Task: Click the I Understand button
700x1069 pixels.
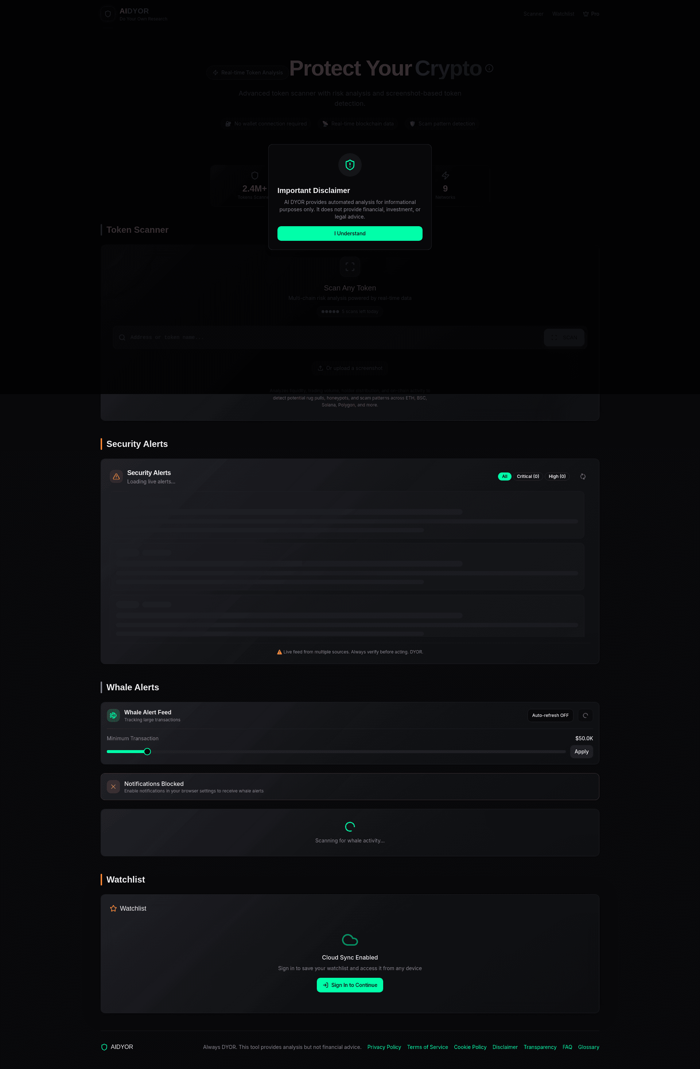Action: click(x=350, y=233)
